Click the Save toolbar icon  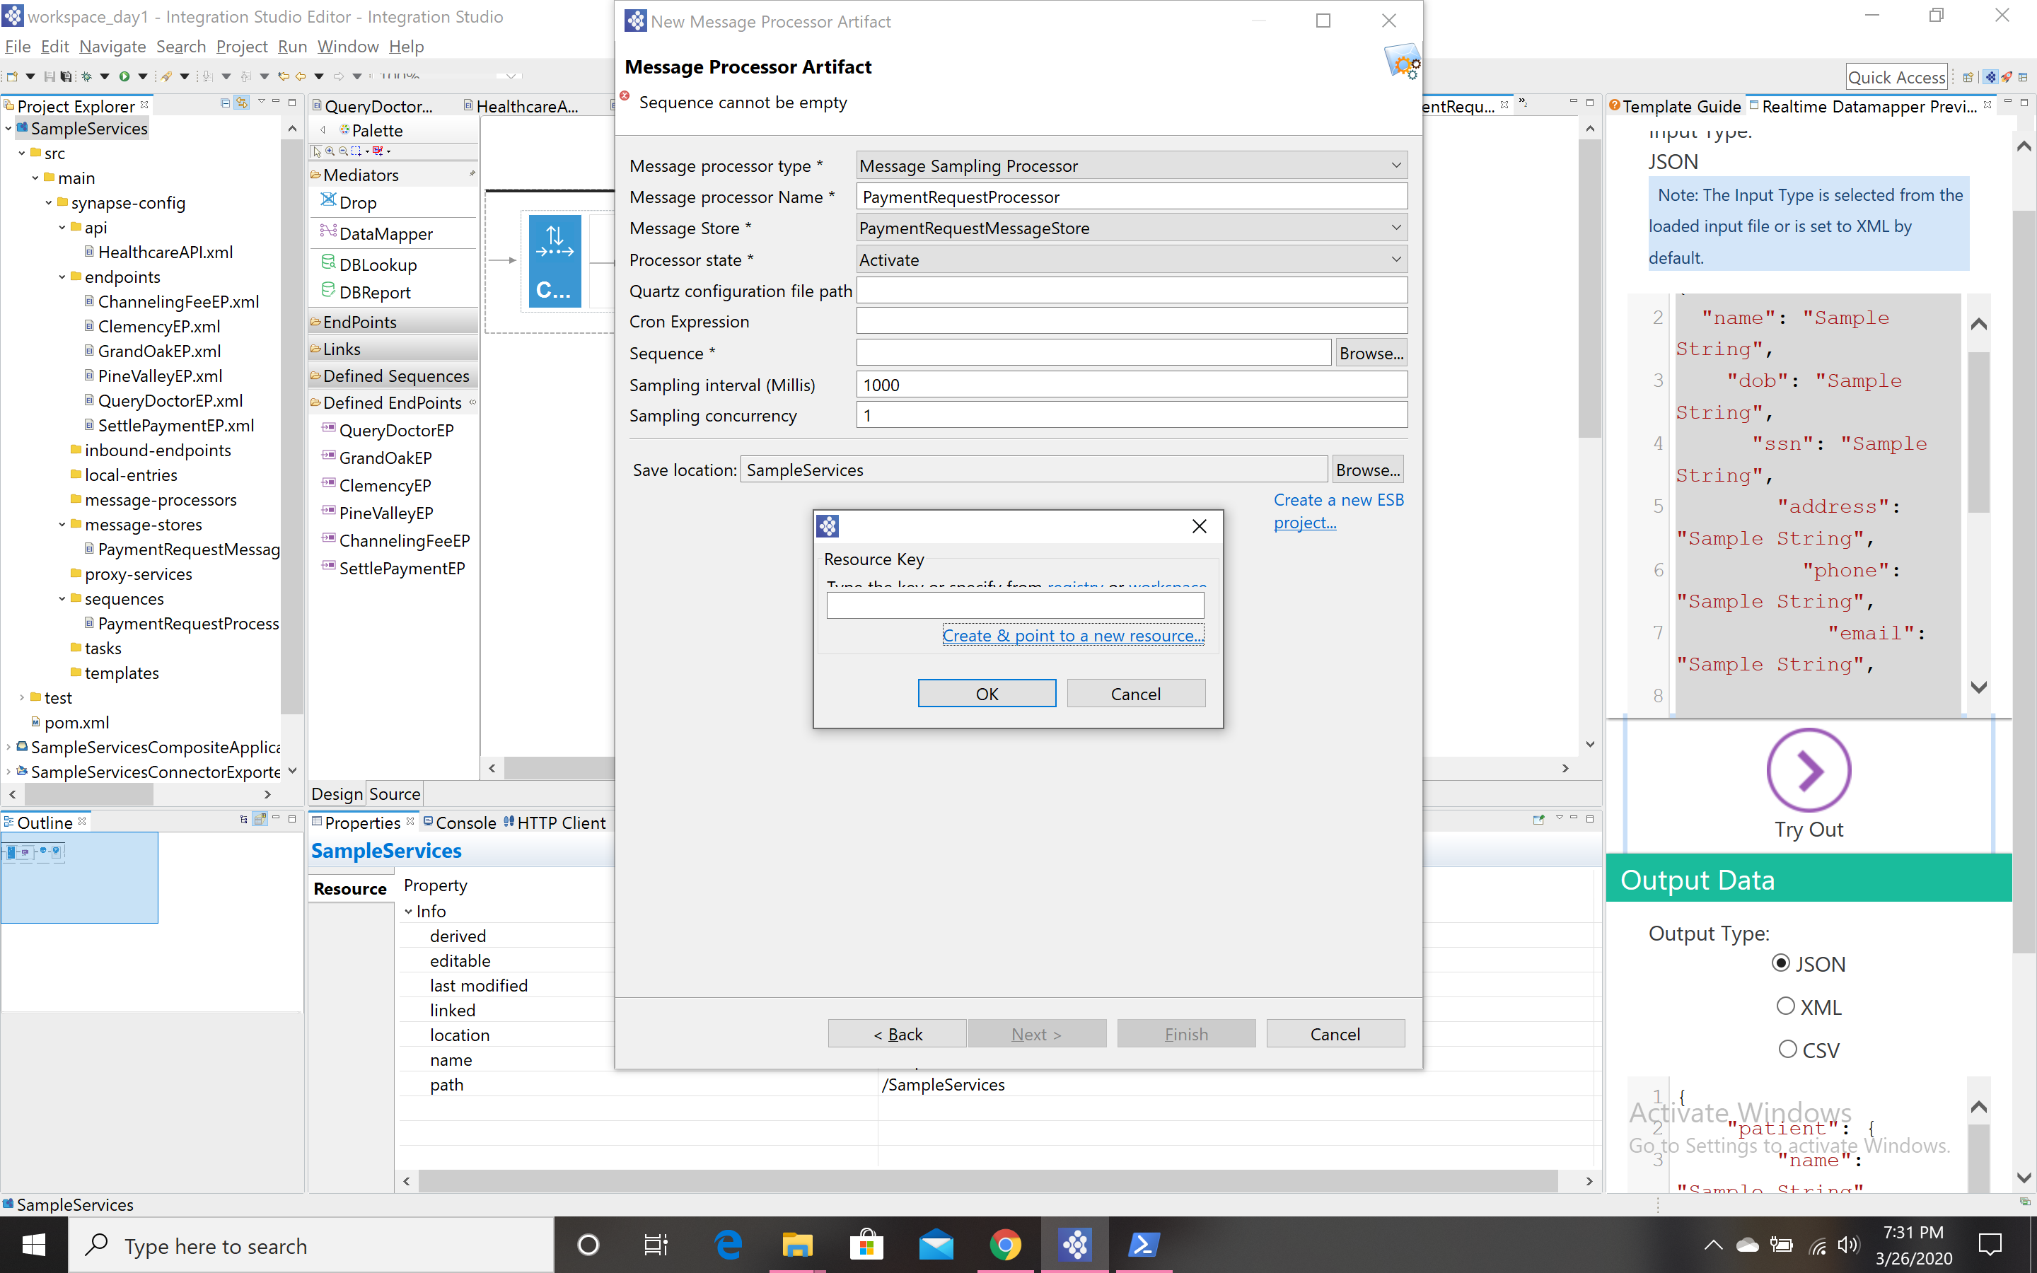tap(50, 76)
